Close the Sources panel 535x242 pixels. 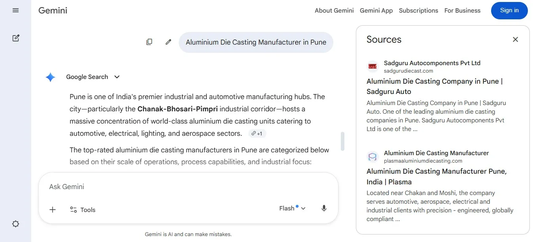point(515,39)
